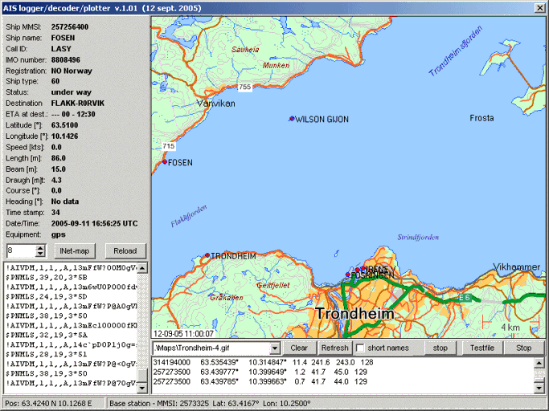The image size is (549, 411).
Task: Click the Testfile button
Action: coord(481,348)
